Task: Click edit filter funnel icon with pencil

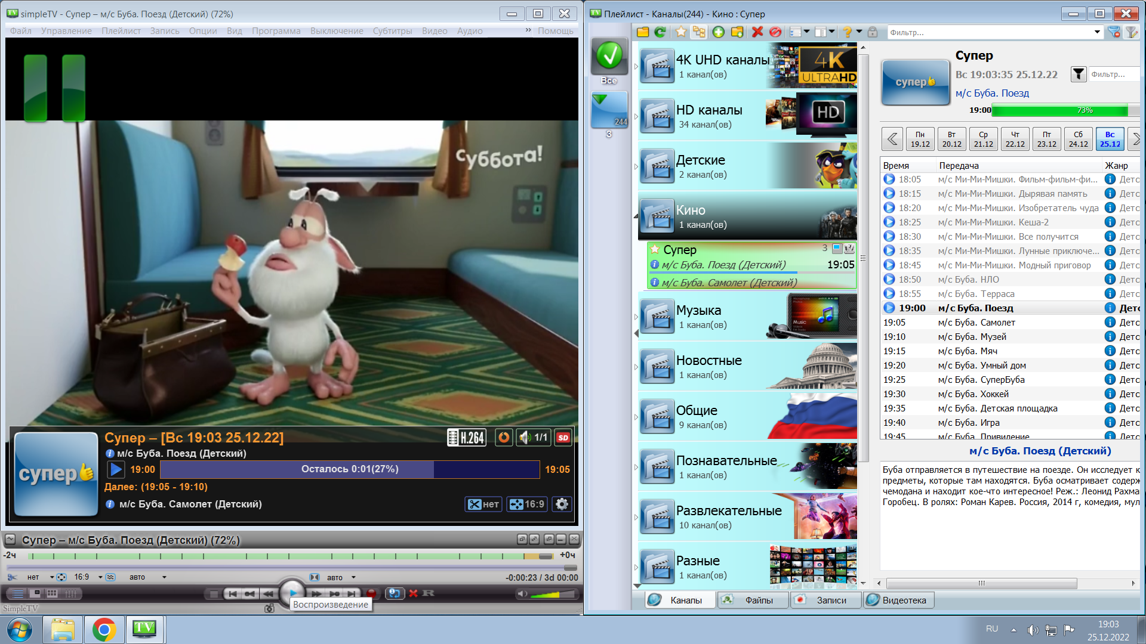Action: 1132,32
